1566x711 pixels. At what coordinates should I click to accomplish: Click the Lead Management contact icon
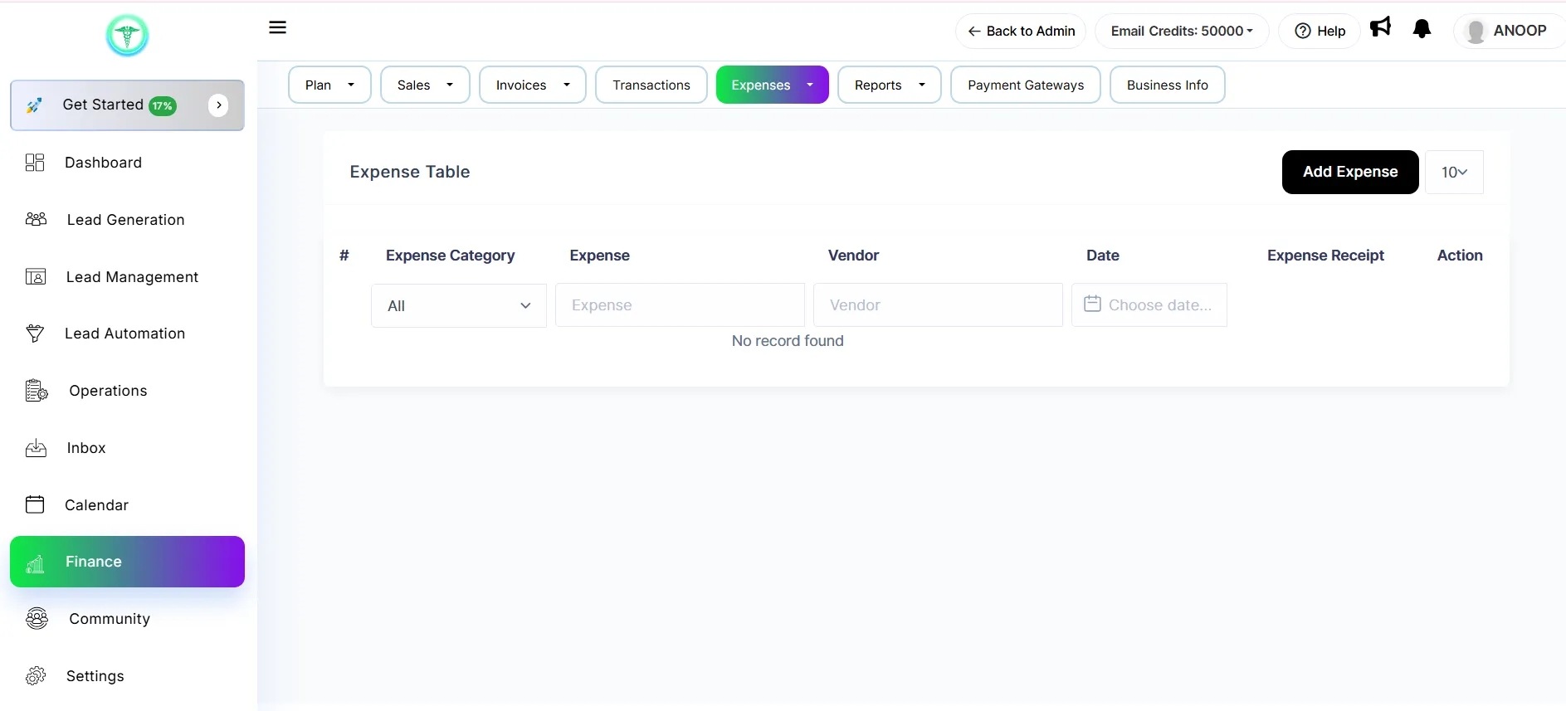[36, 276]
